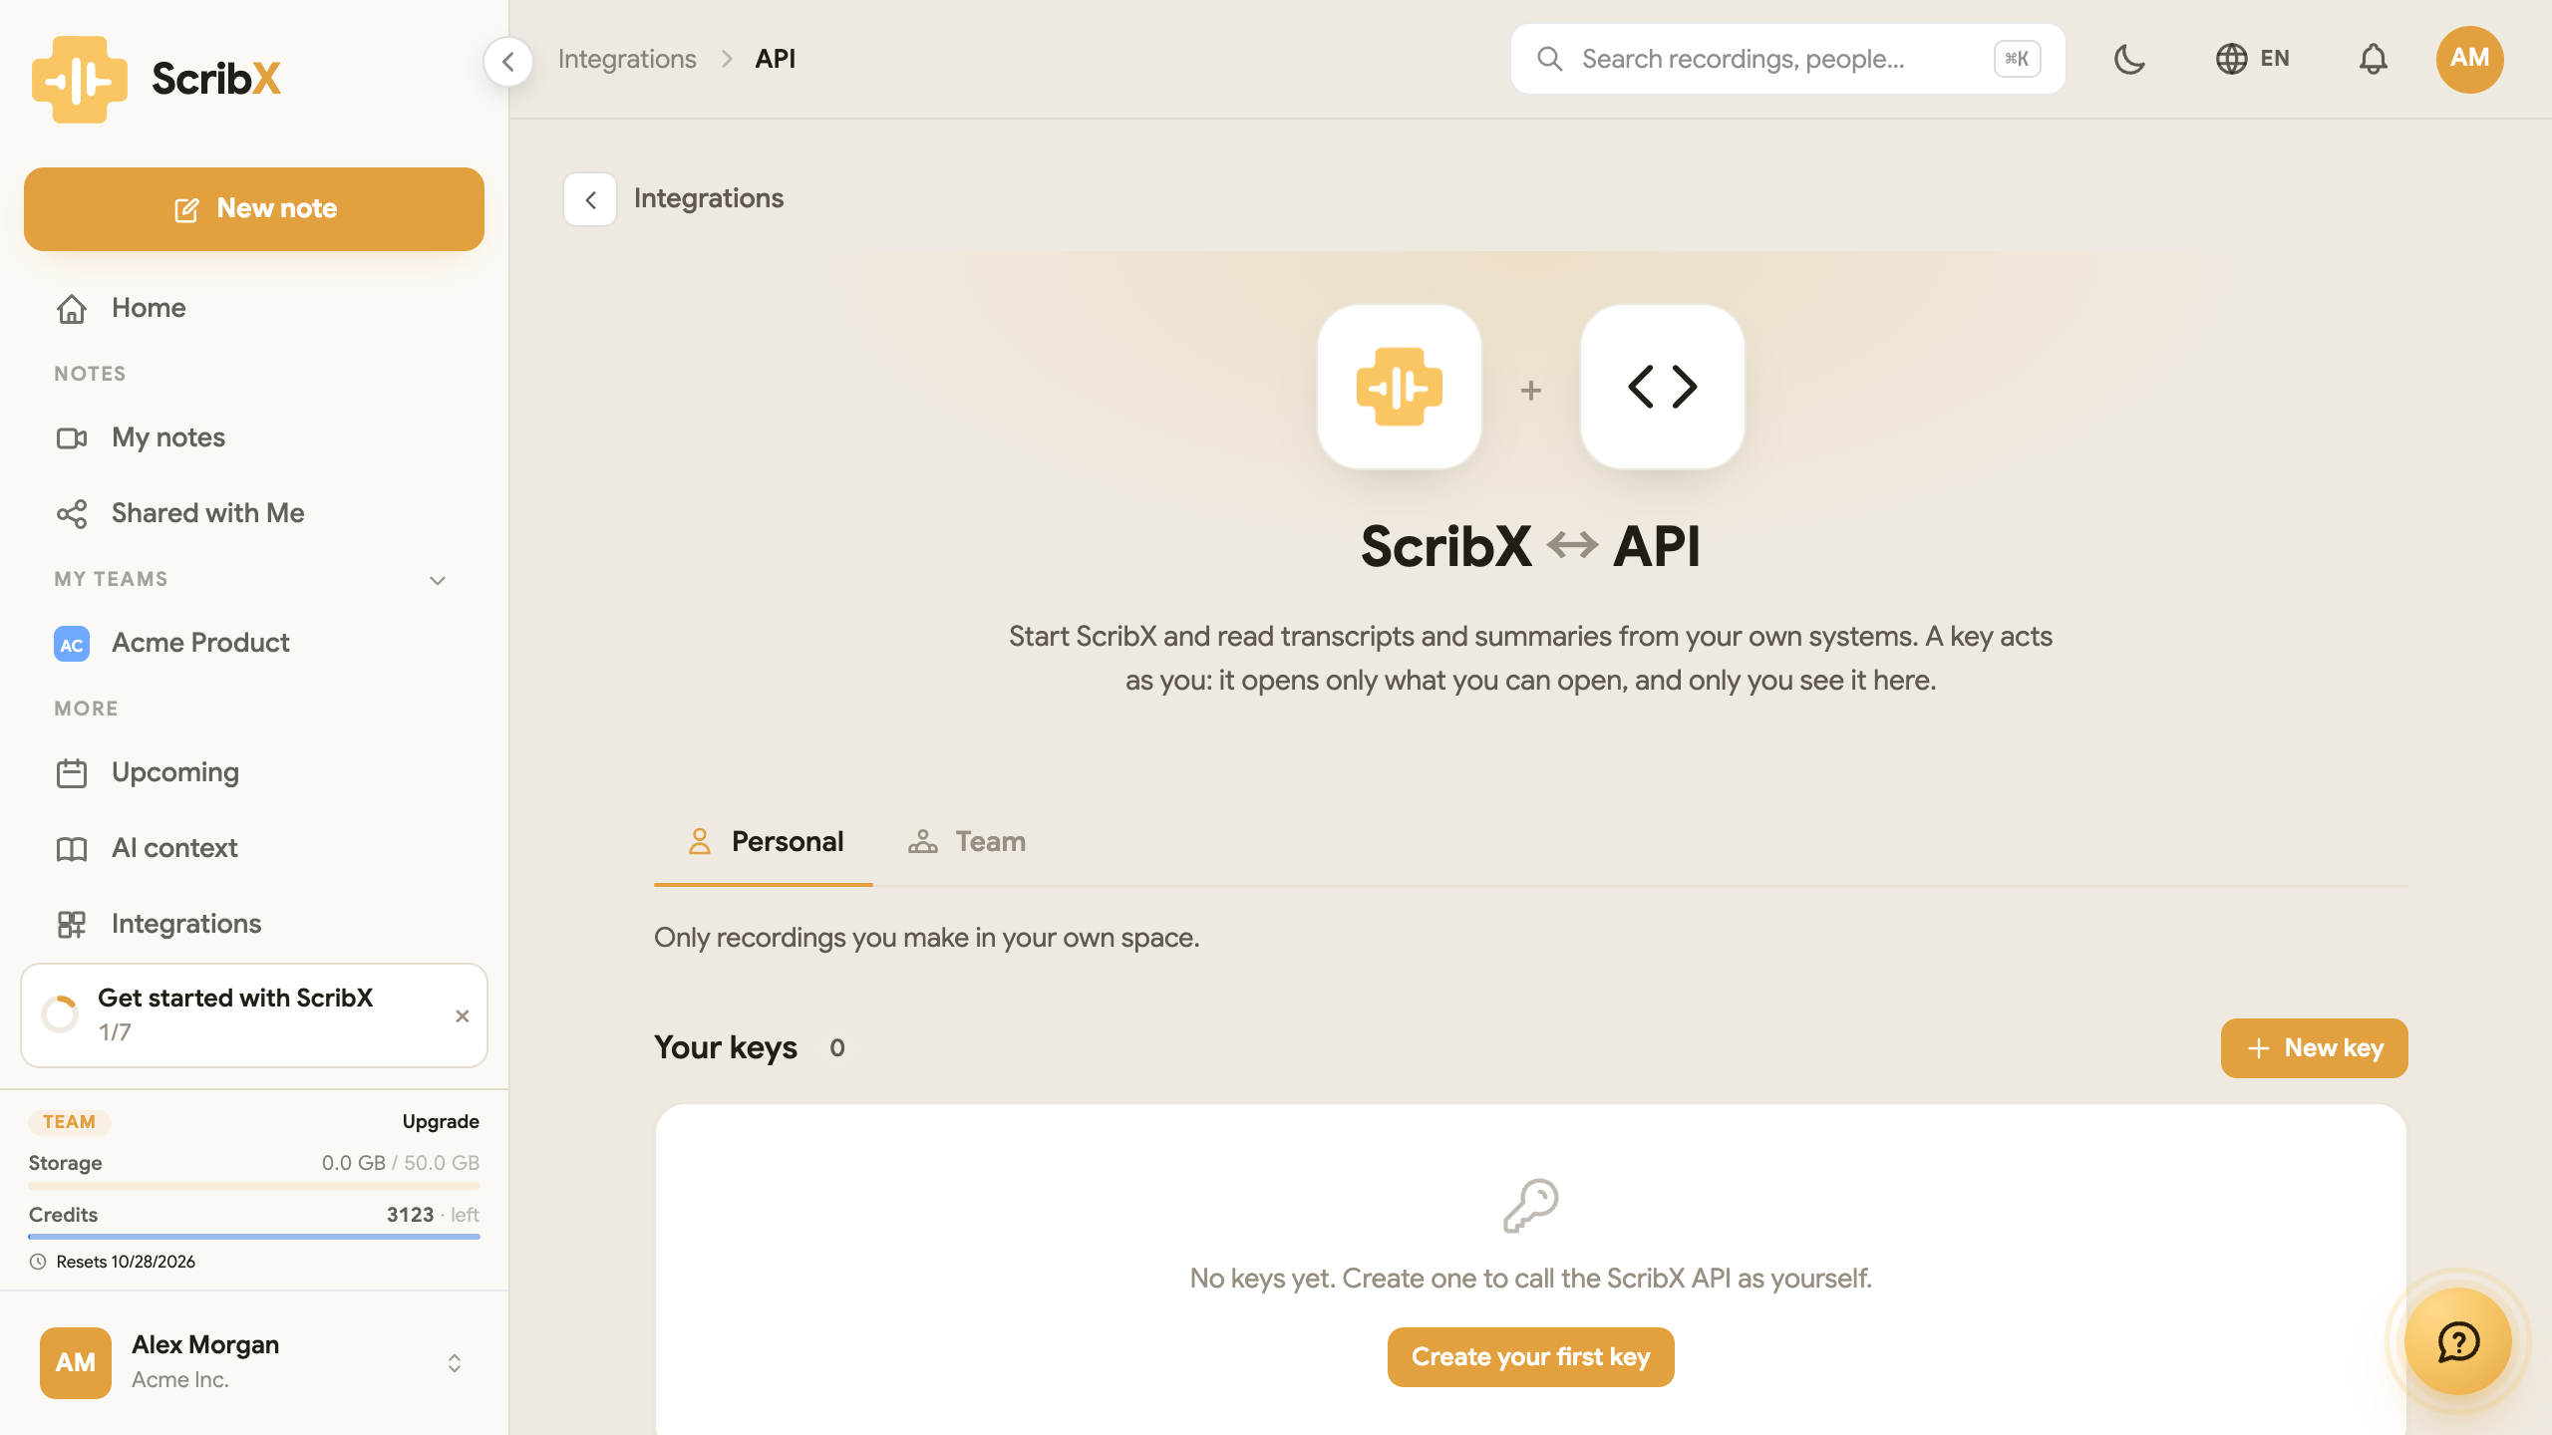Screen dimensions: 2552x1435
Task: Click the Upgrade link
Action: coord(441,1121)
